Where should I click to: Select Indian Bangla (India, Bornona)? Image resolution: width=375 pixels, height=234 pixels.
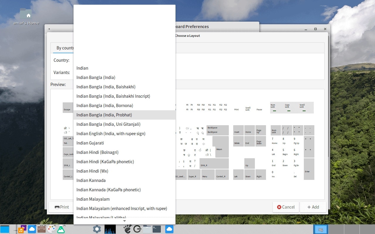tap(125, 106)
